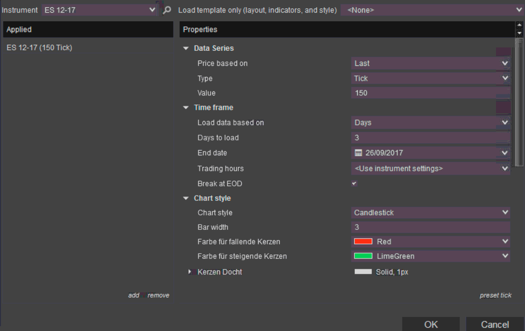Open the Instrument ES 12-17 dropdown

(x=152, y=10)
